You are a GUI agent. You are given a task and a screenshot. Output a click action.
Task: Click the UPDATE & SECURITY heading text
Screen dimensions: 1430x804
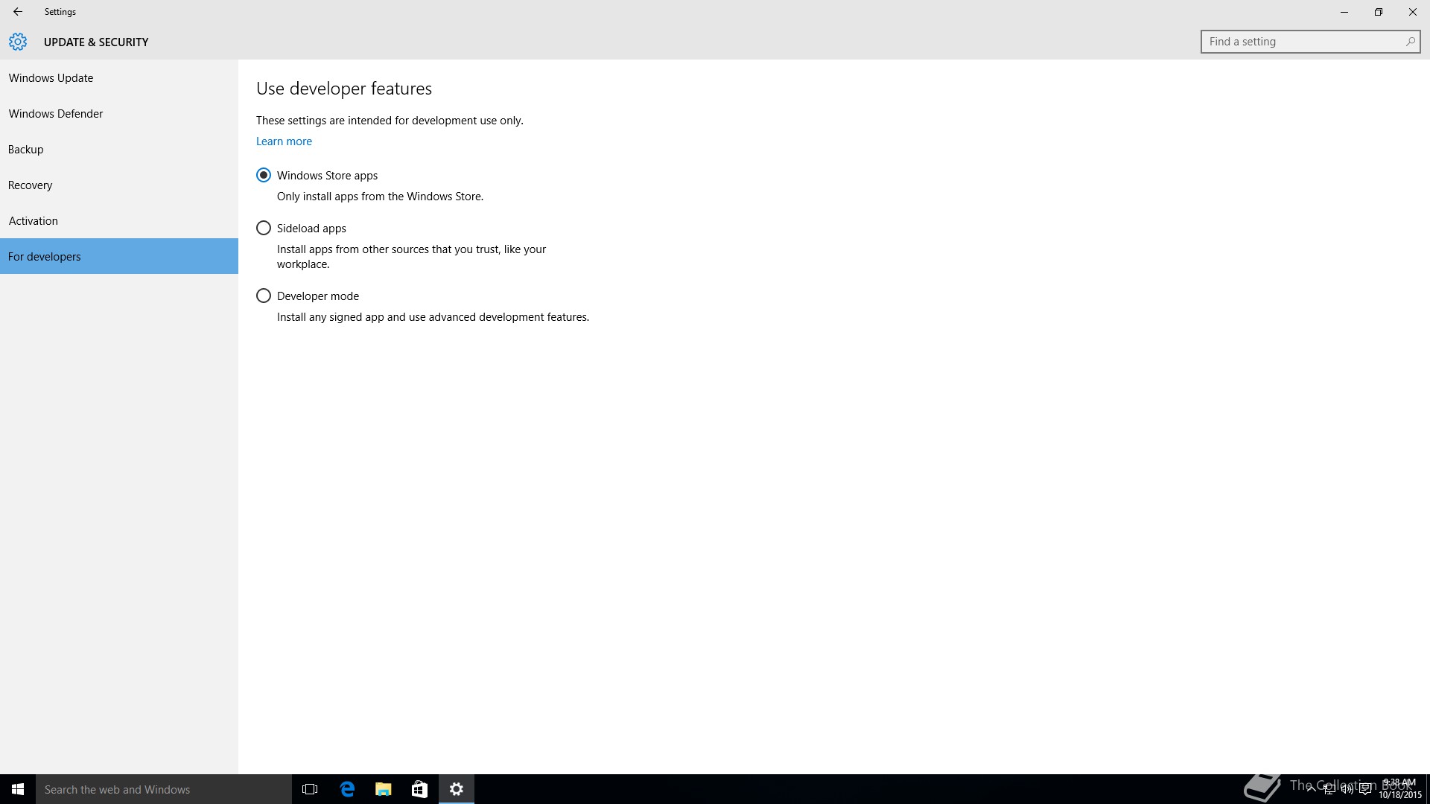coord(96,42)
